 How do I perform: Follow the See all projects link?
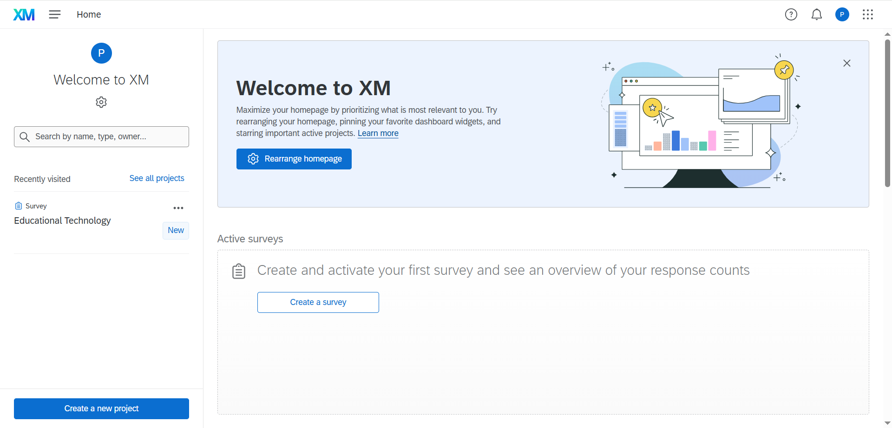coord(157,178)
